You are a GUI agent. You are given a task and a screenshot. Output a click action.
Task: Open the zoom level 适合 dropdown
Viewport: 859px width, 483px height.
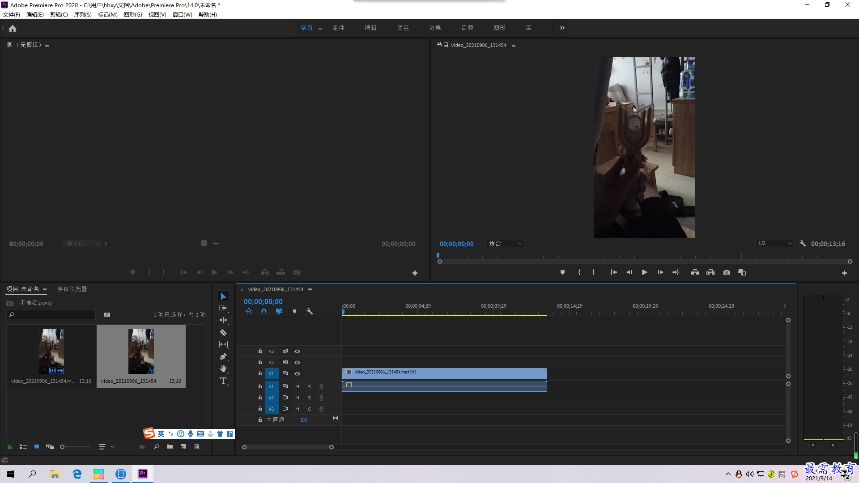(x=505, y=244)
